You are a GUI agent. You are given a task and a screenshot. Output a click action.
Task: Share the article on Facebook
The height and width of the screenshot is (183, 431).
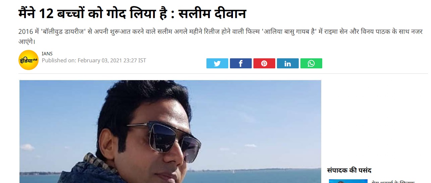pyautogui.click(x=241, y=63)
